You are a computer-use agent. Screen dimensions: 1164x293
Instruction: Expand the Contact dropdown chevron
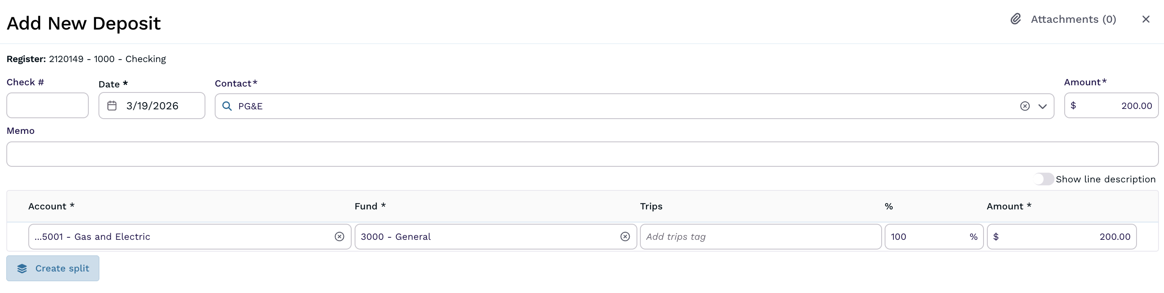coord(1042,106)
